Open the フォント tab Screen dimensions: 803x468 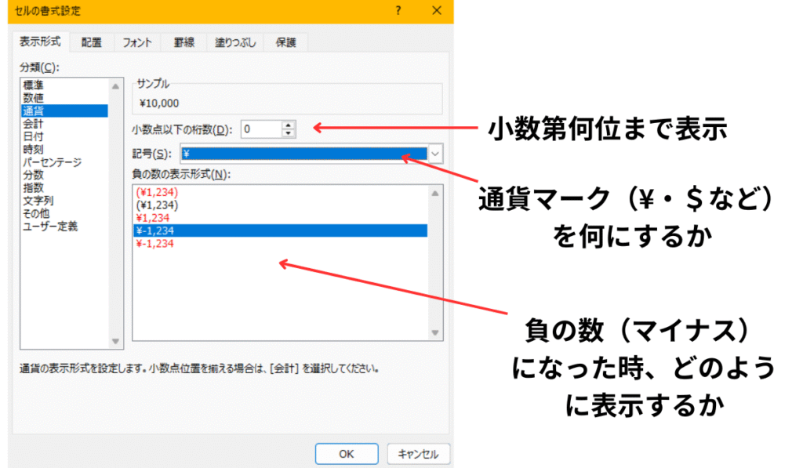click(x=137, y=43)
